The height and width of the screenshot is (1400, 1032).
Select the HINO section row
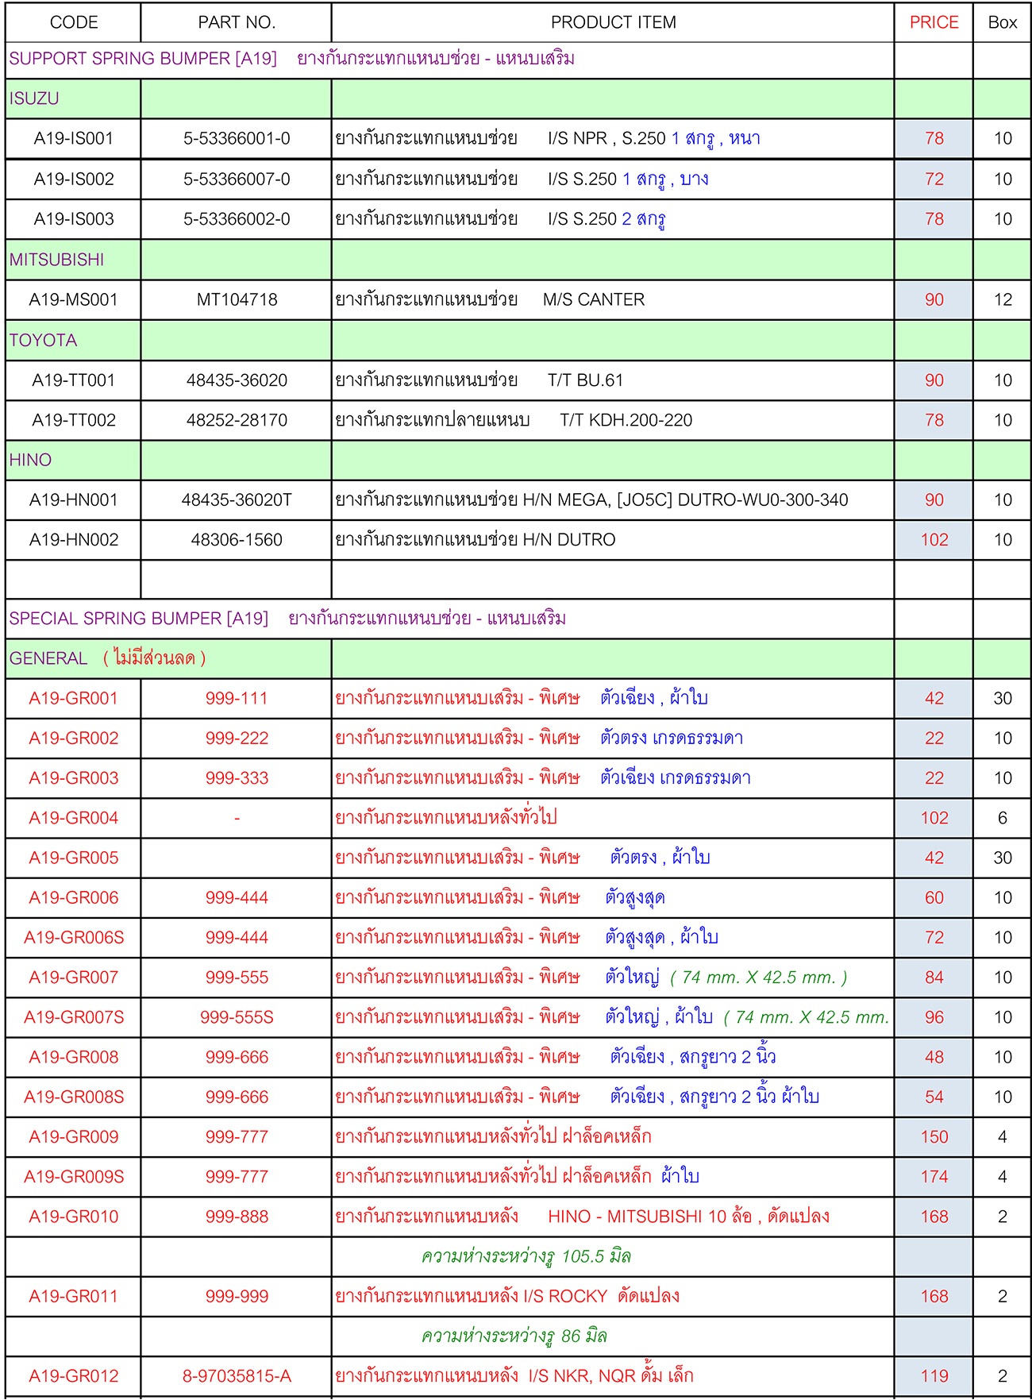[518, 460]
